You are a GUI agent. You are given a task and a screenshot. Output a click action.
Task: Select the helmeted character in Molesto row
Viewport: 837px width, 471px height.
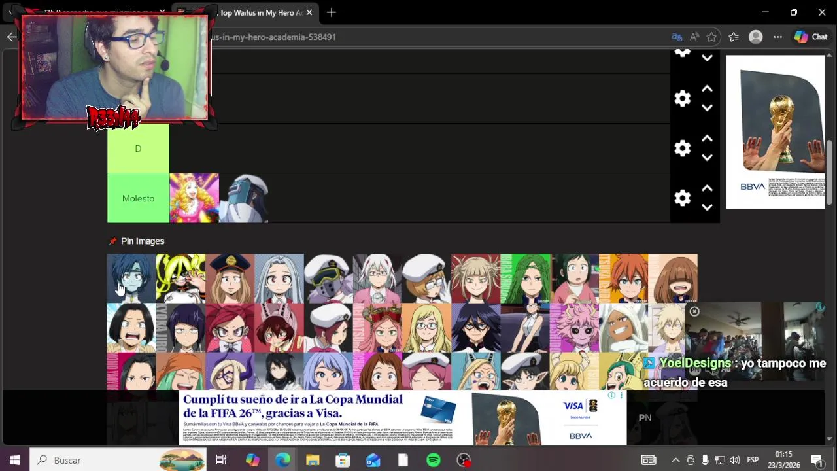pos(244,198)
